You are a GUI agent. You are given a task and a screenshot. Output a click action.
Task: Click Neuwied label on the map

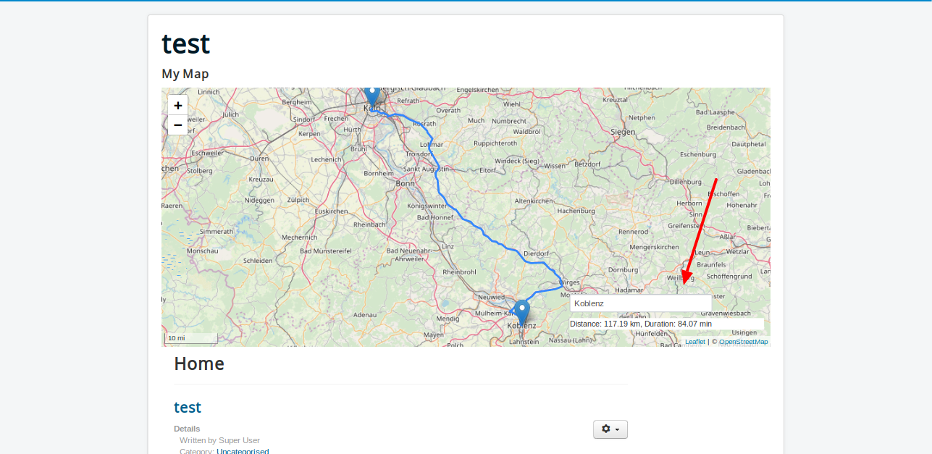pos(492,297)
